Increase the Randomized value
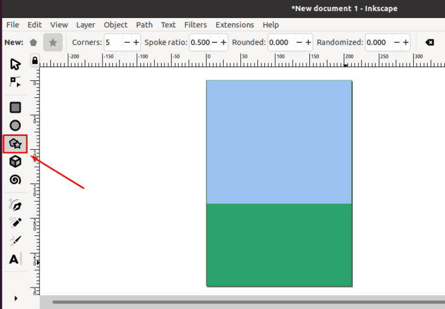Image resolution: width=445 pixels, height=309 pixels. point(406,42)
